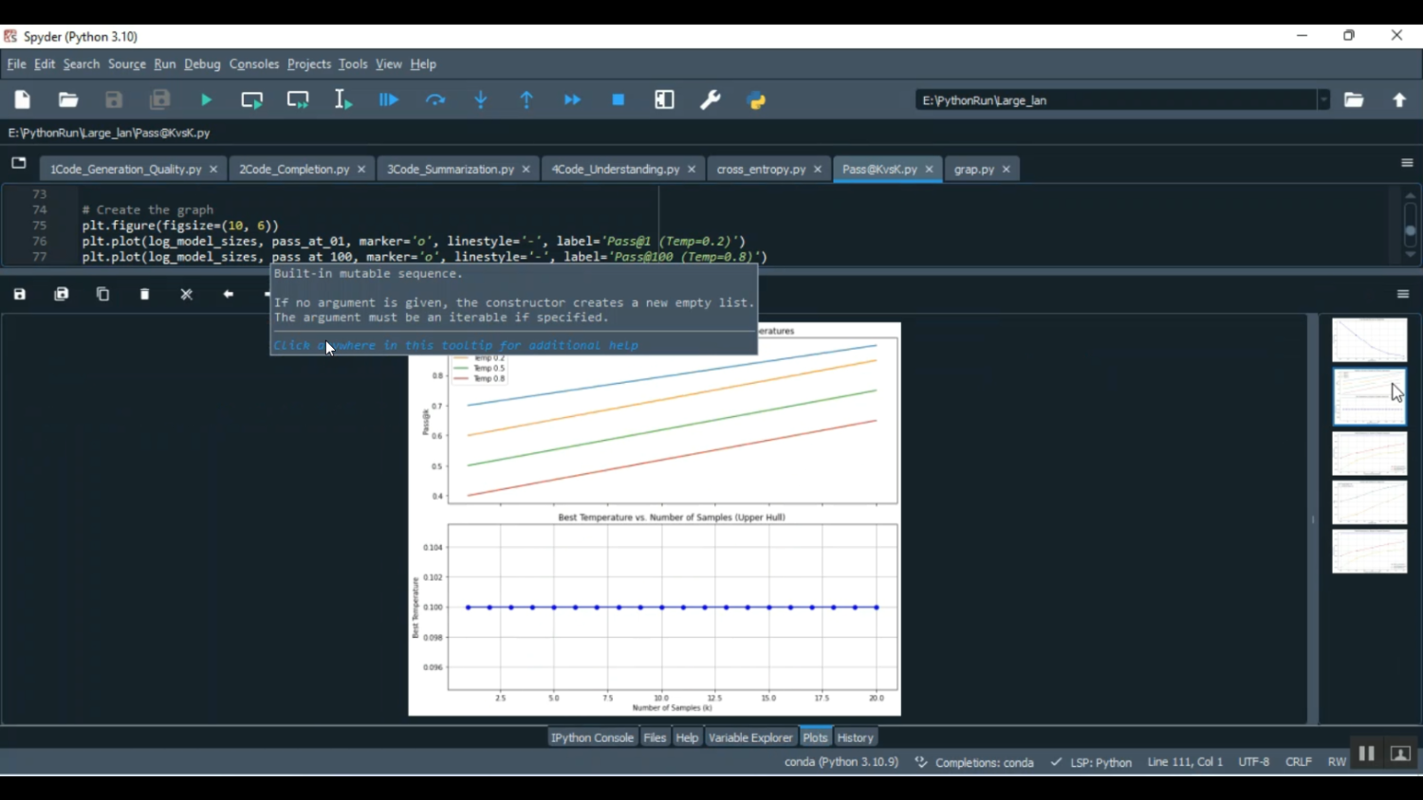1423x800 pixels.
Task: Open the editor options hamburger menu
Action: tap(1407, 162)
